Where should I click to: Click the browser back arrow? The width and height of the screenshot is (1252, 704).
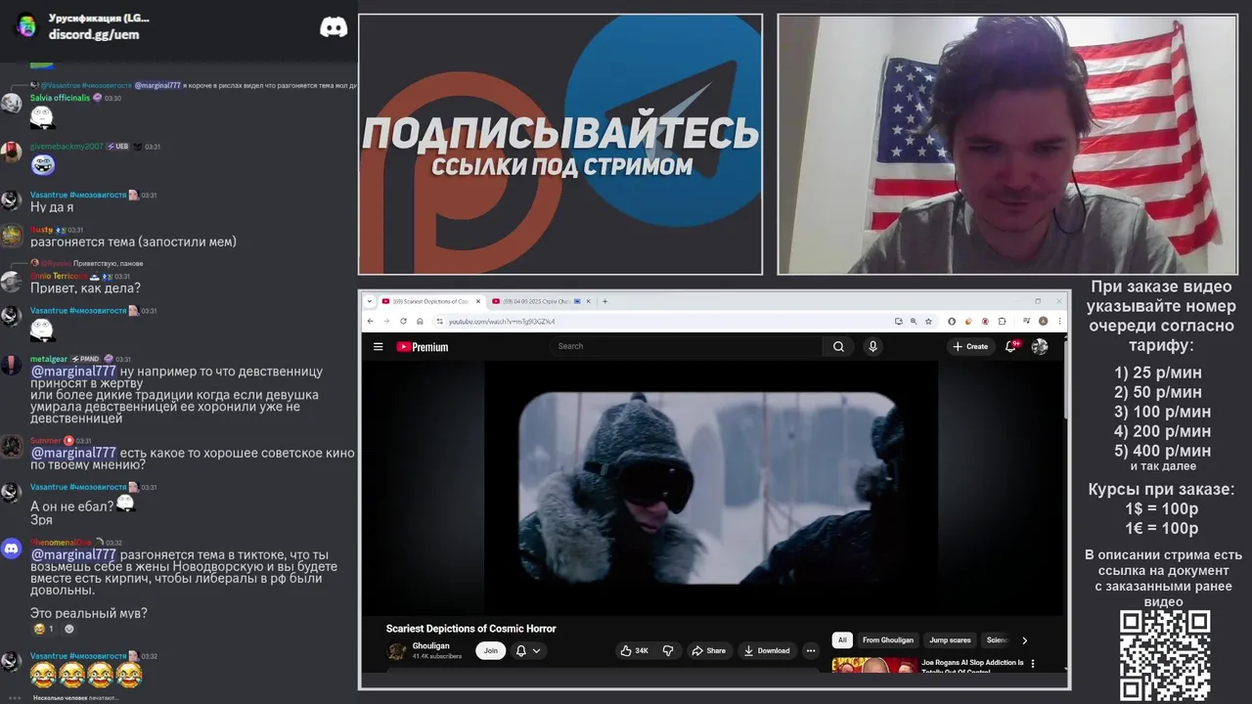tap(371, 321)
